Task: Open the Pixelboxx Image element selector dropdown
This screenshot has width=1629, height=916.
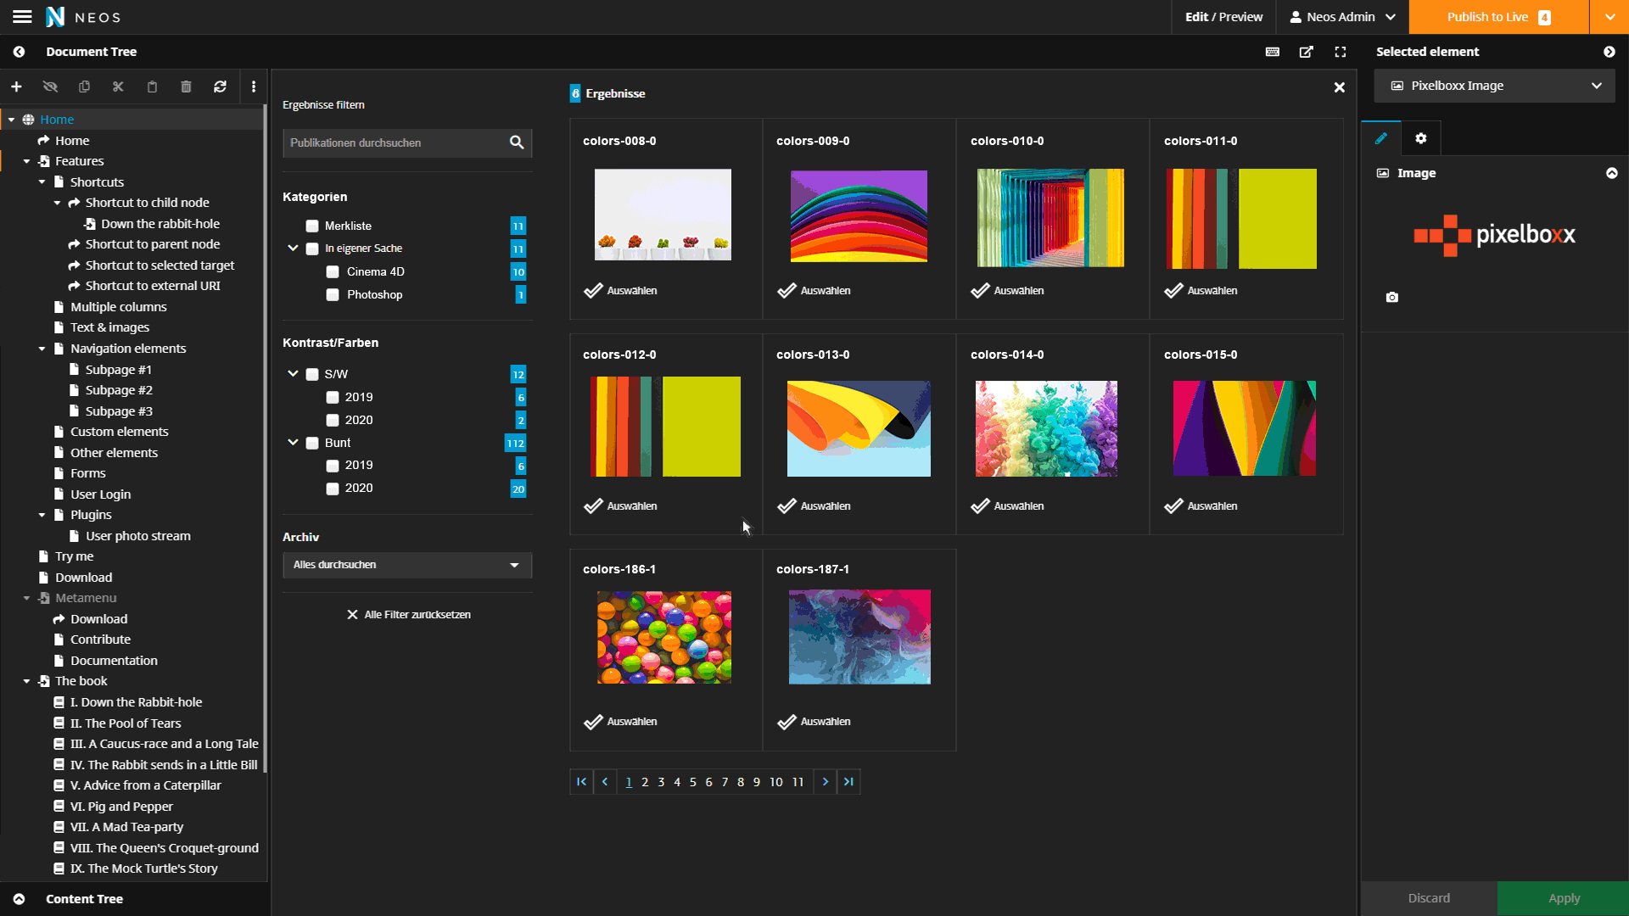Action: (1495, 86)
